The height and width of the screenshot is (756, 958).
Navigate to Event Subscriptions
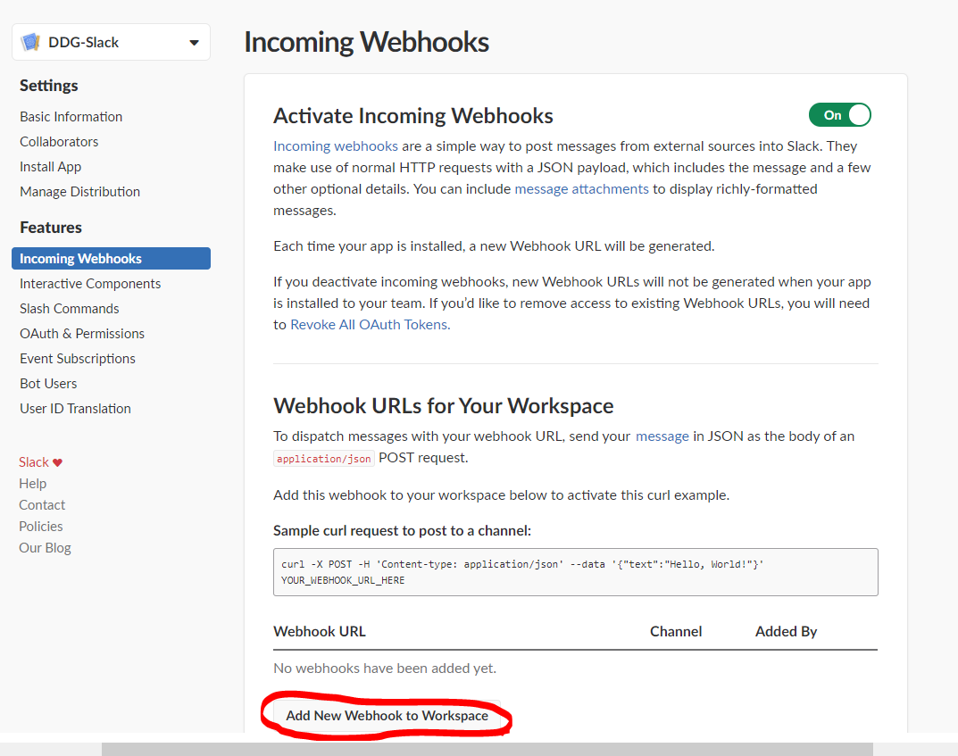[x=78, y=359]
